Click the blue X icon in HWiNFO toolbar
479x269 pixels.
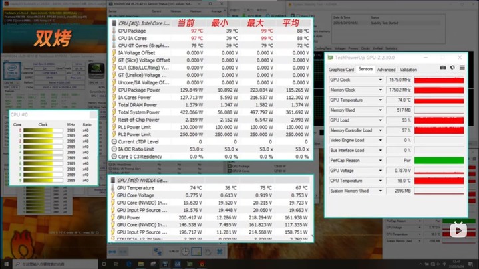(220, 252)
